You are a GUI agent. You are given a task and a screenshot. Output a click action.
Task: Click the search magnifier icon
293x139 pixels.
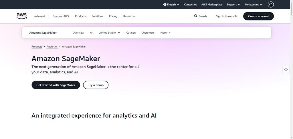point(196,16)
